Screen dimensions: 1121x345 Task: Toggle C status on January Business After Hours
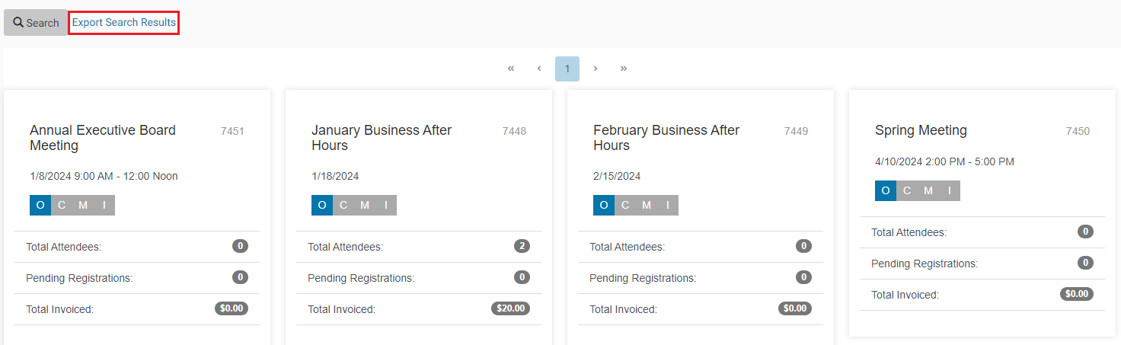tap(343, 206)
